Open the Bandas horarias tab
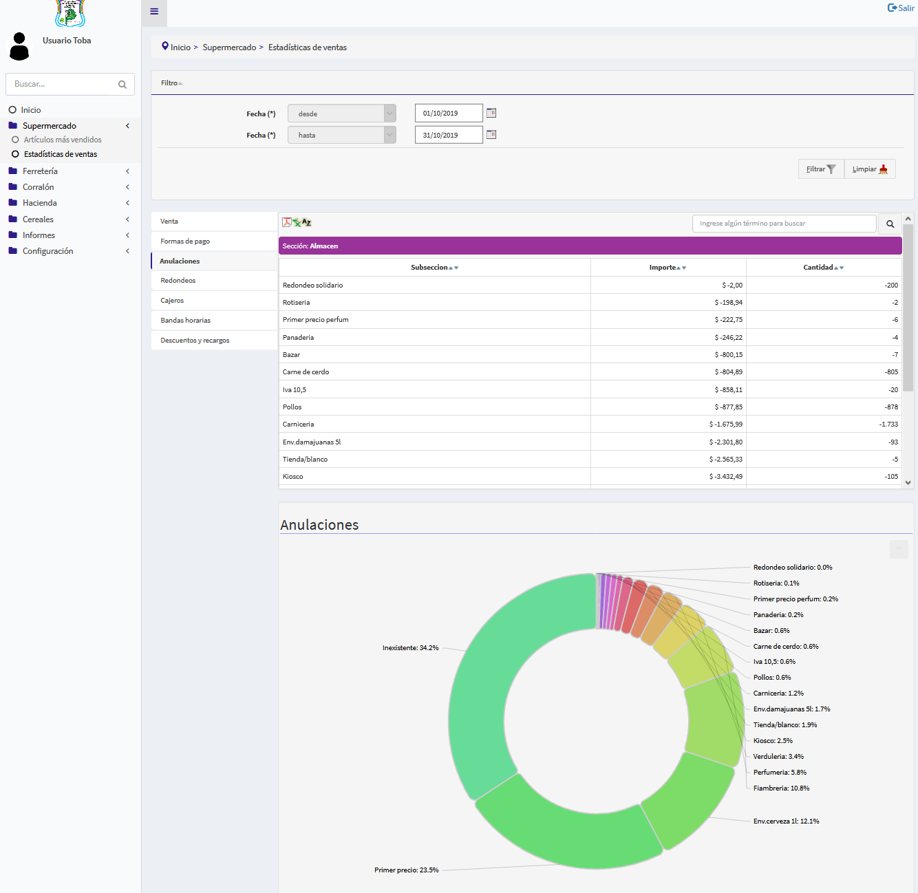Screen dimensions: 918x893 [x=186, y=321]
